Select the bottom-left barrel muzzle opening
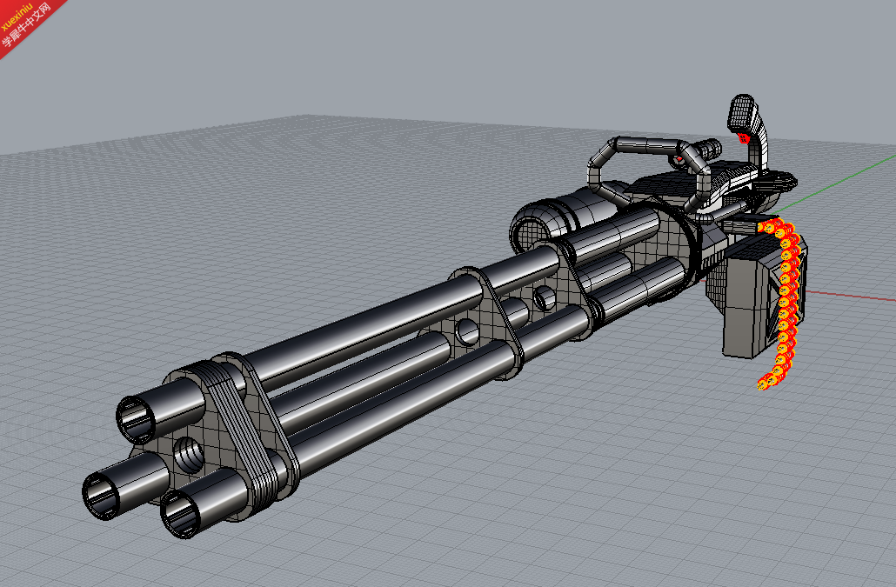Image resolution: width=896 pixels, height=587 pixels. [102, 496]
